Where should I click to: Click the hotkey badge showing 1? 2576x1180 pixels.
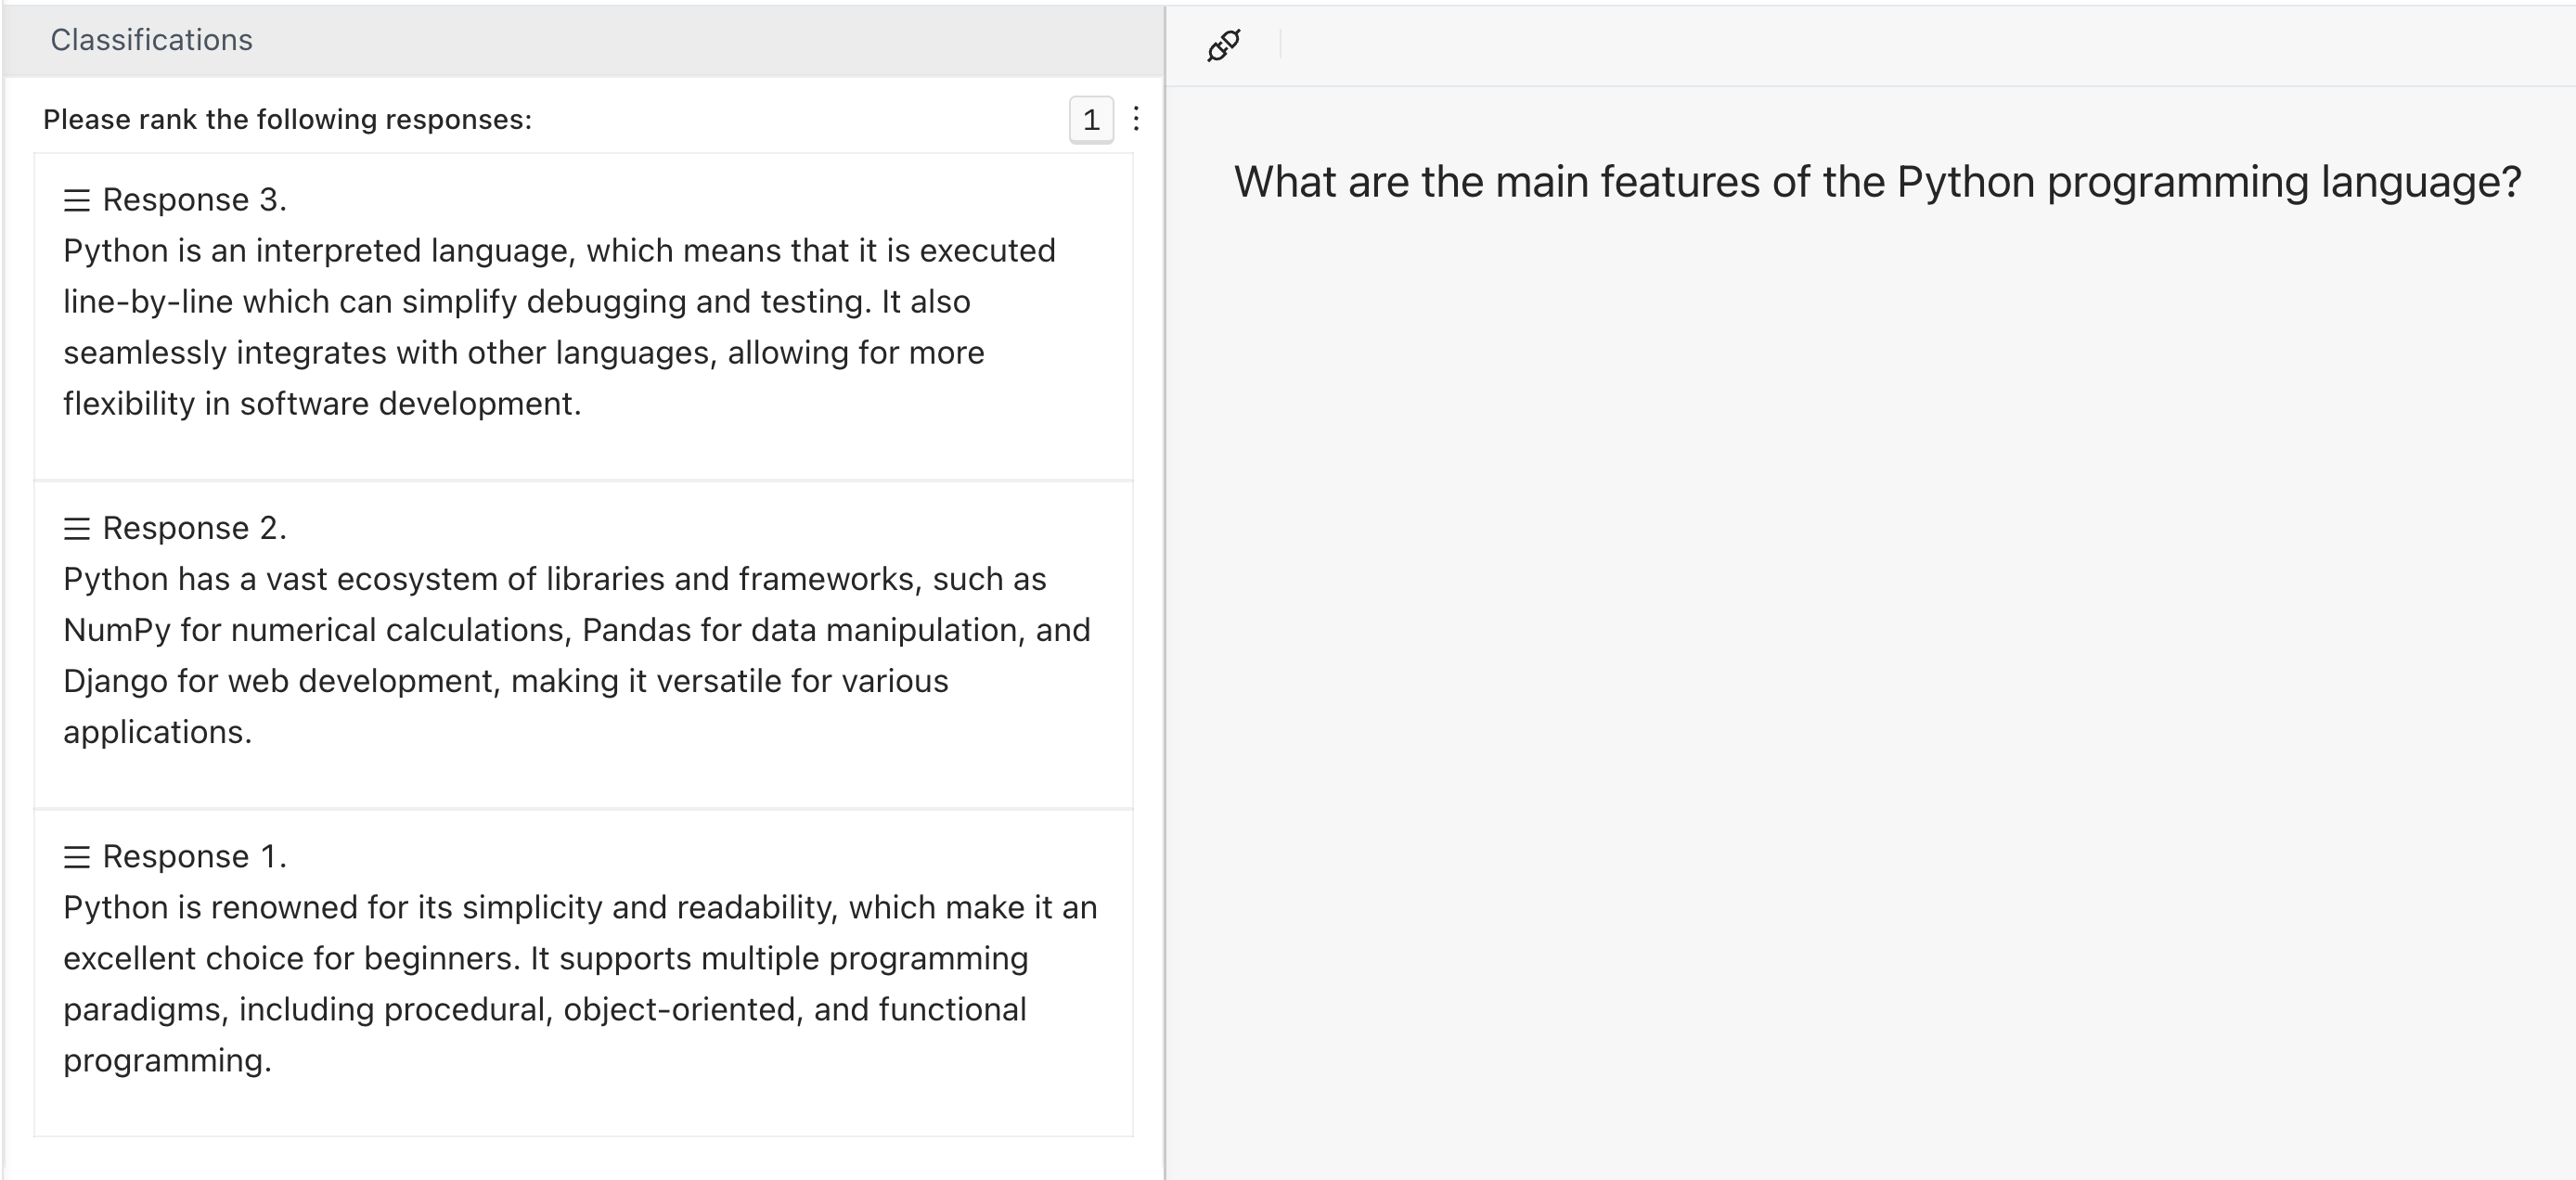[1091, 120]
